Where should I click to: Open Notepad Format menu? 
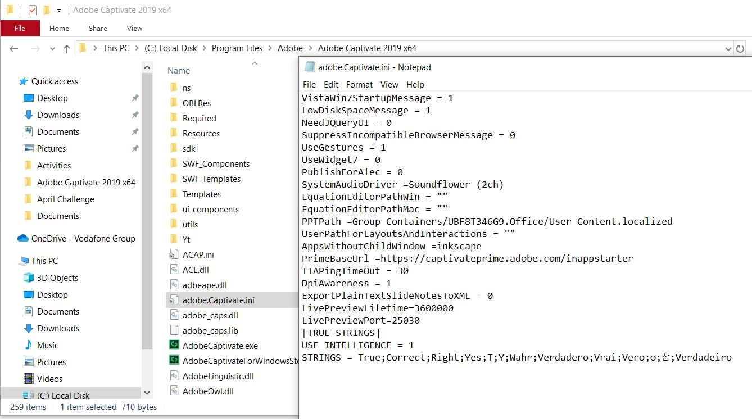[359, 85]
